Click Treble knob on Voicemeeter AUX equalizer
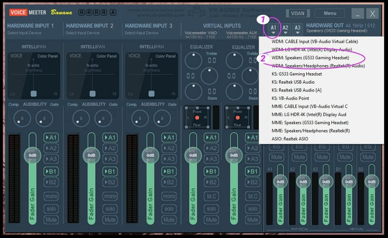 point(234,60)
